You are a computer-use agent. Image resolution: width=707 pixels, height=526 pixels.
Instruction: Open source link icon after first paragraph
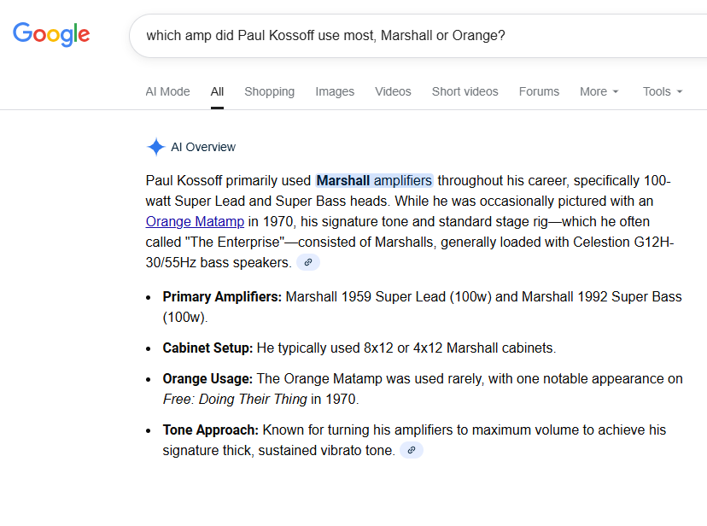pyautogui.click(x=308, y=263)
